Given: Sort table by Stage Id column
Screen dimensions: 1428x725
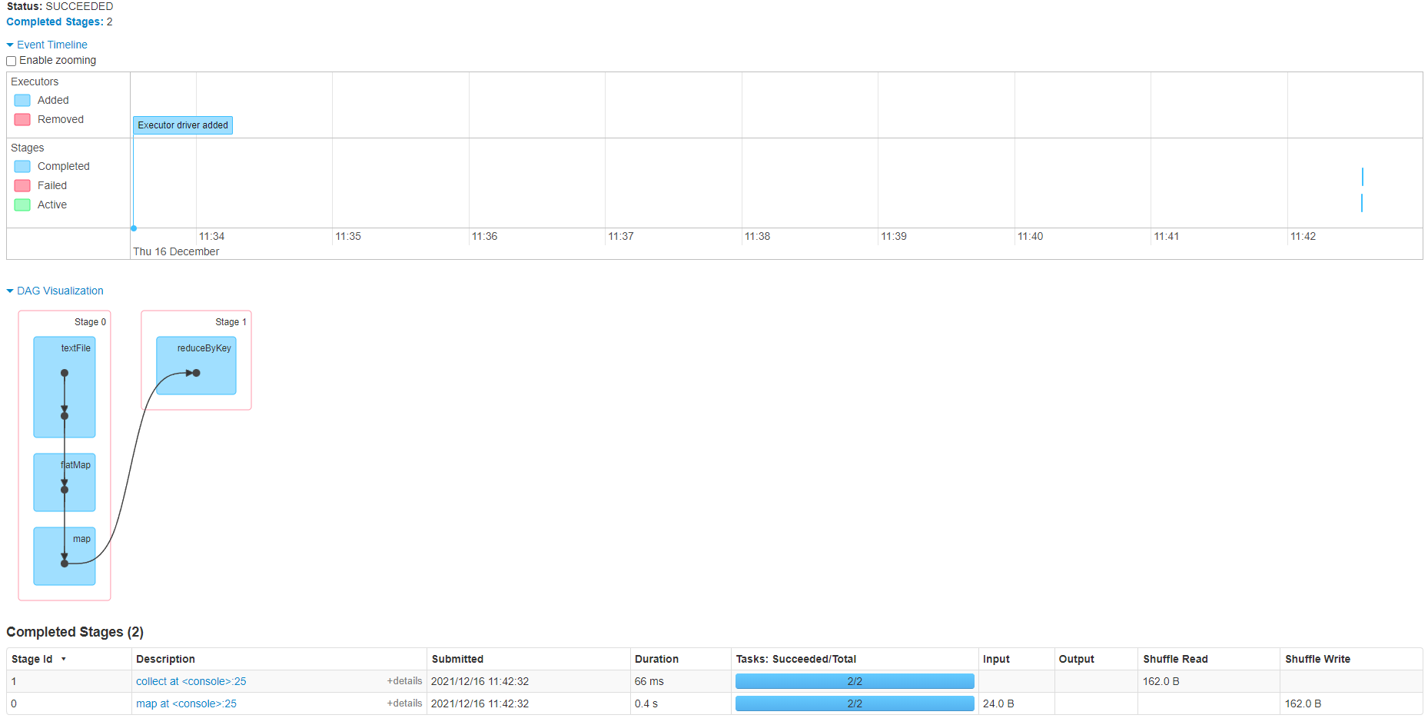Looking at the screenshot, I should coord(32,659).
